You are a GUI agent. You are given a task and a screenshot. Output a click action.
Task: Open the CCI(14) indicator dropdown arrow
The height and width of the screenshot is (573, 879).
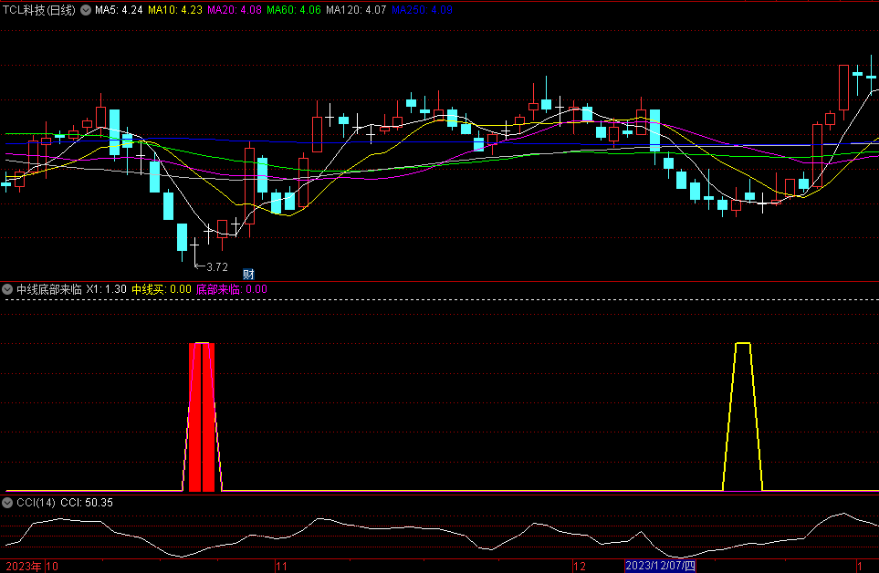coord(7,503)
